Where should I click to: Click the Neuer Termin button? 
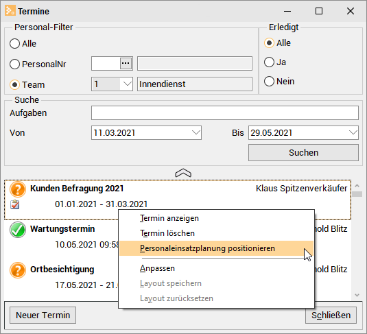click(43, 315)
